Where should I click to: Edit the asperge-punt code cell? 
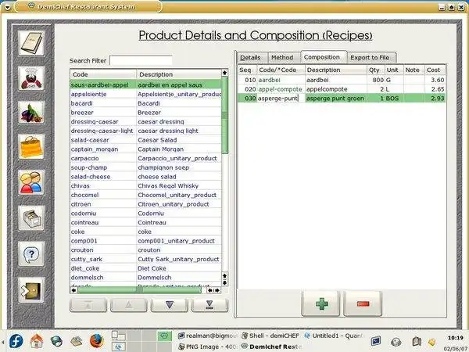tap(281, 99)
